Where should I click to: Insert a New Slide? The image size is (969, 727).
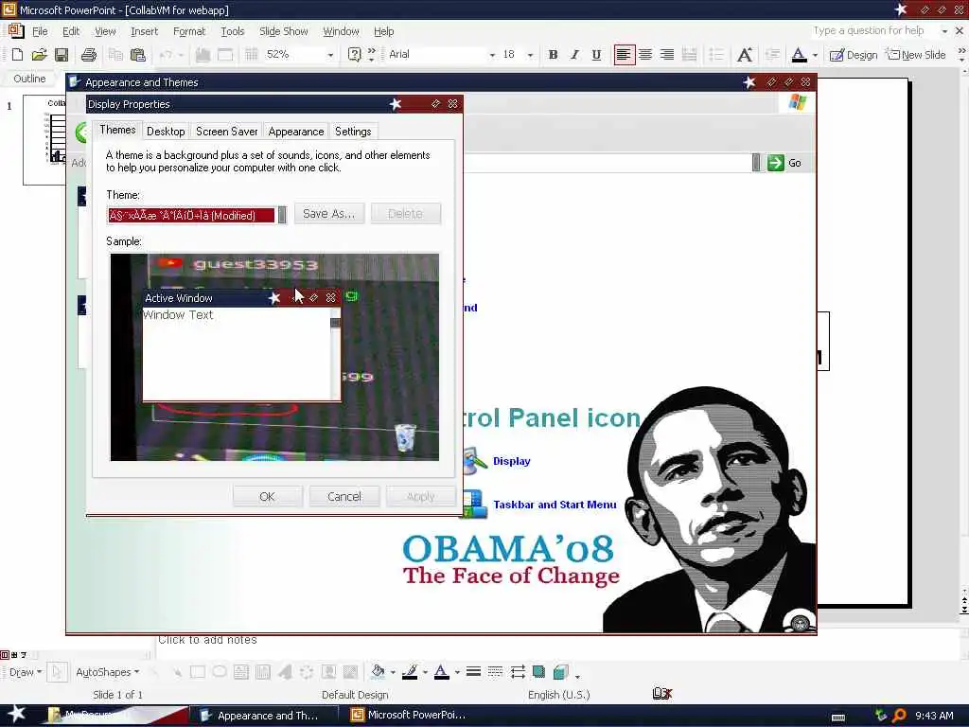tap(916, 55)
